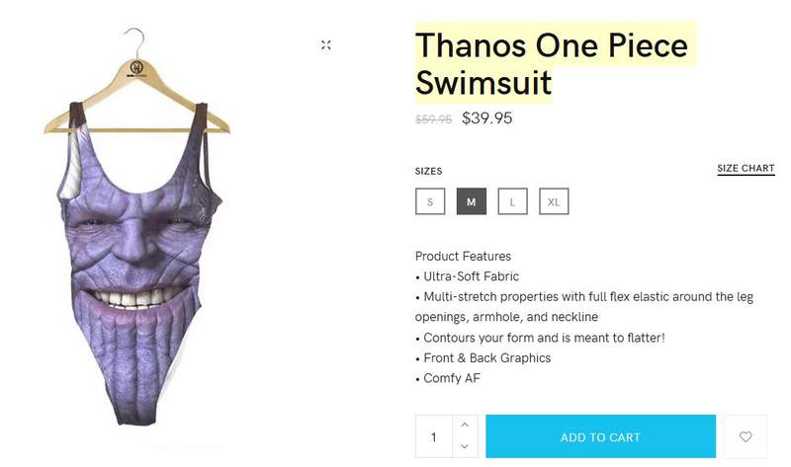Click the SIZES label

(428, 171)
